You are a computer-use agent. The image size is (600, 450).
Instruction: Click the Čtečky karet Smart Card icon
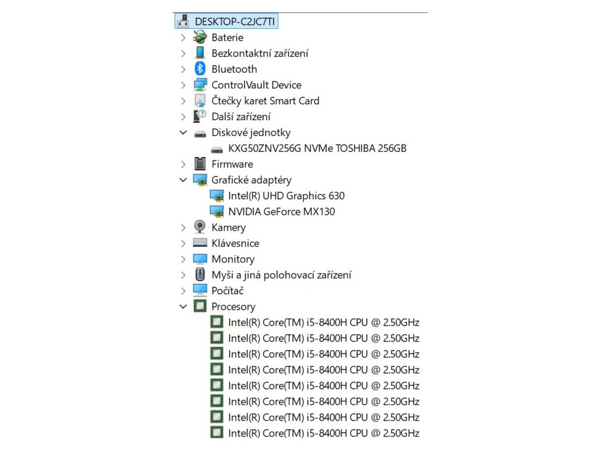point(200,101)
